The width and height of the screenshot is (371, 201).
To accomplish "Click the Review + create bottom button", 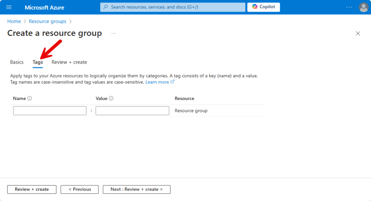I will 32,189.
